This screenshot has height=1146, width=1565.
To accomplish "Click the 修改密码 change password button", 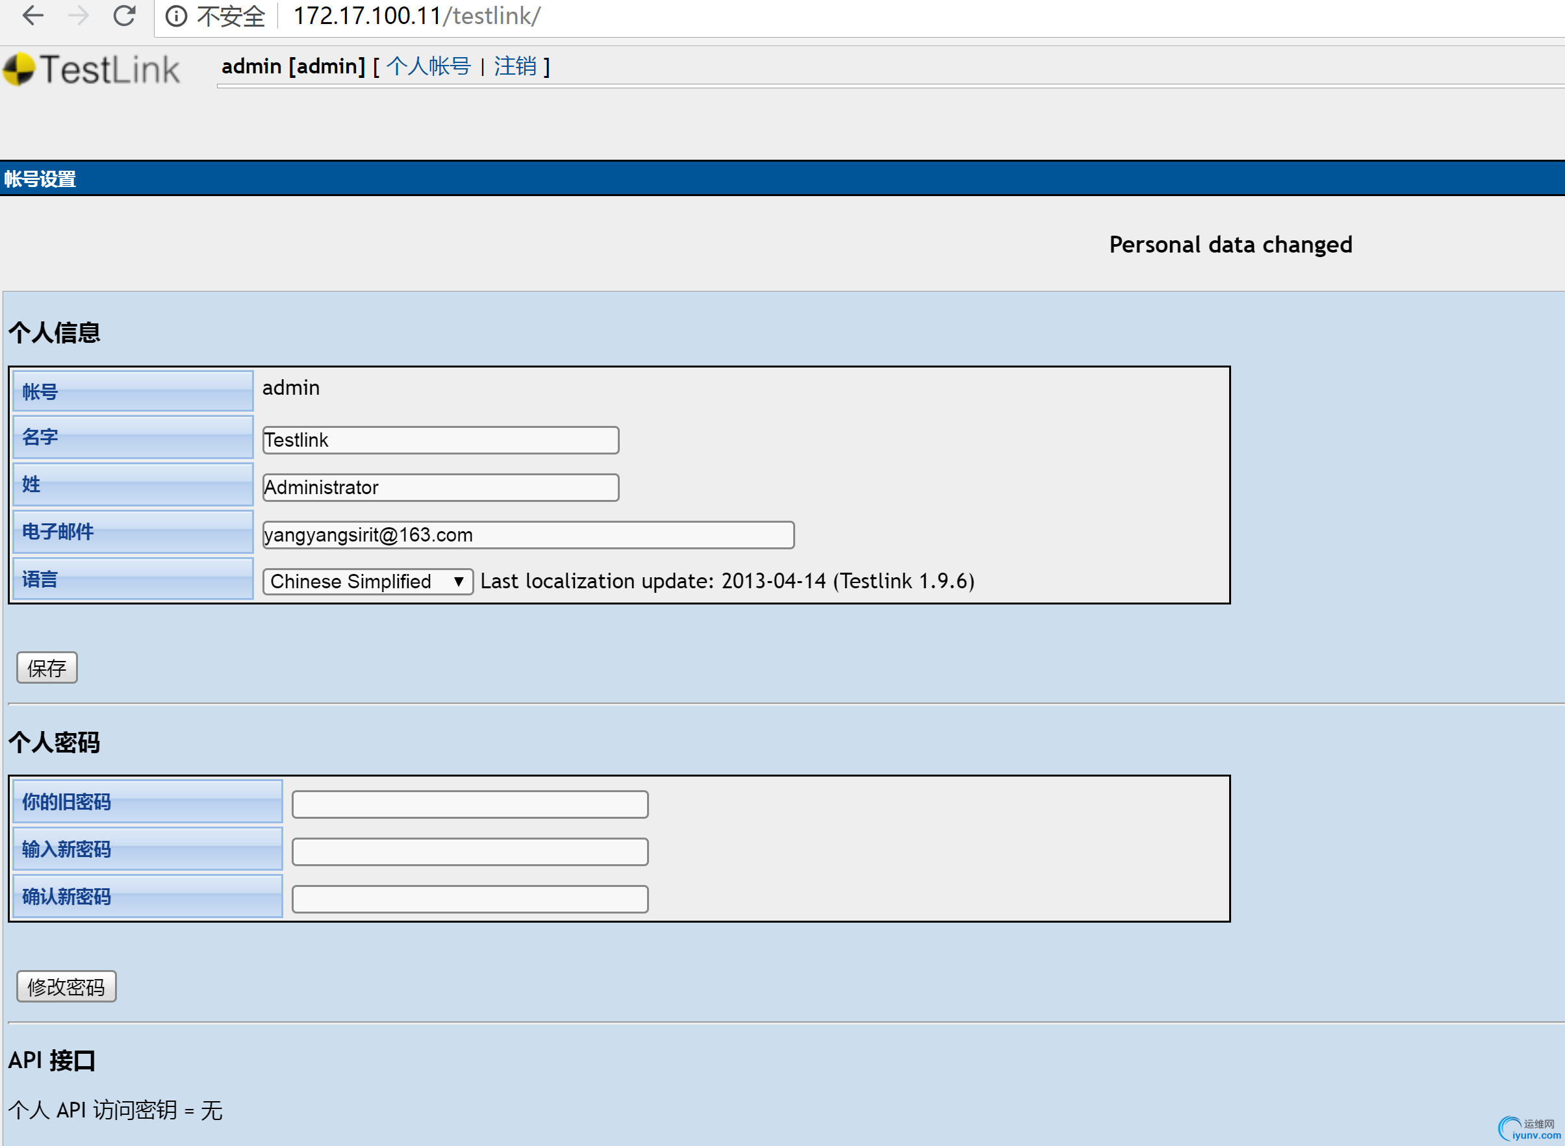I will click(x=66, y=986).
